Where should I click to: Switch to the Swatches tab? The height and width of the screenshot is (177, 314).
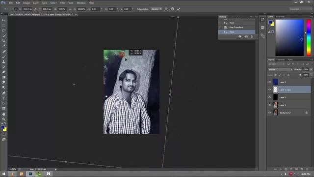pyautogui.click(x=280, y=16)
